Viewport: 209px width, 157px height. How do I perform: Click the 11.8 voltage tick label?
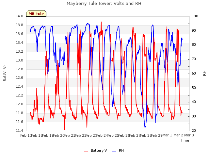(x=20, y=113)
